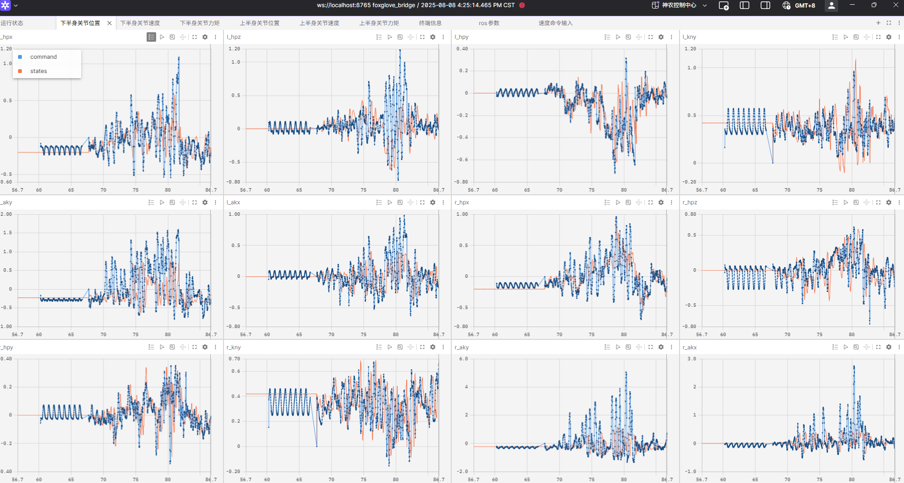Click the red connection error indicator

coord(522,5)
